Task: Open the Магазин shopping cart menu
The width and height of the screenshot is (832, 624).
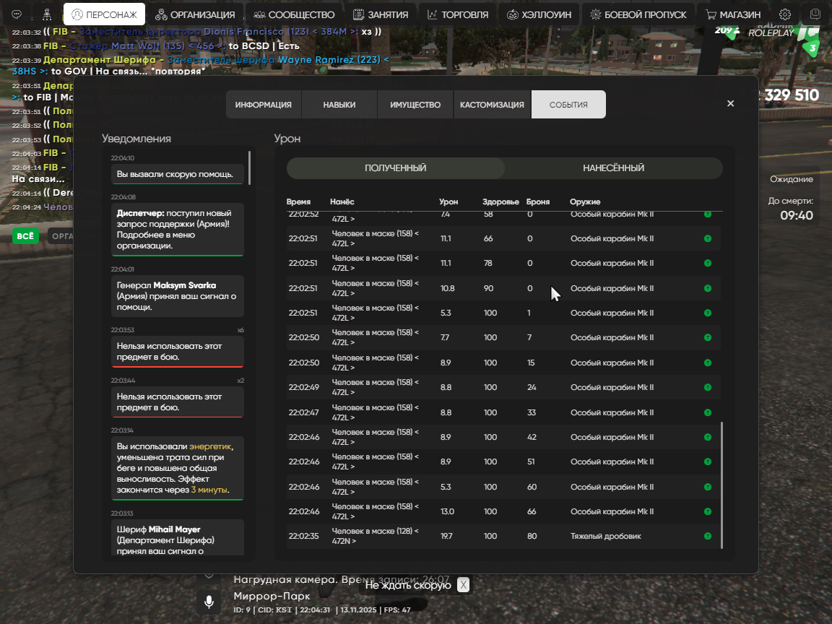Action: [733, 14]
